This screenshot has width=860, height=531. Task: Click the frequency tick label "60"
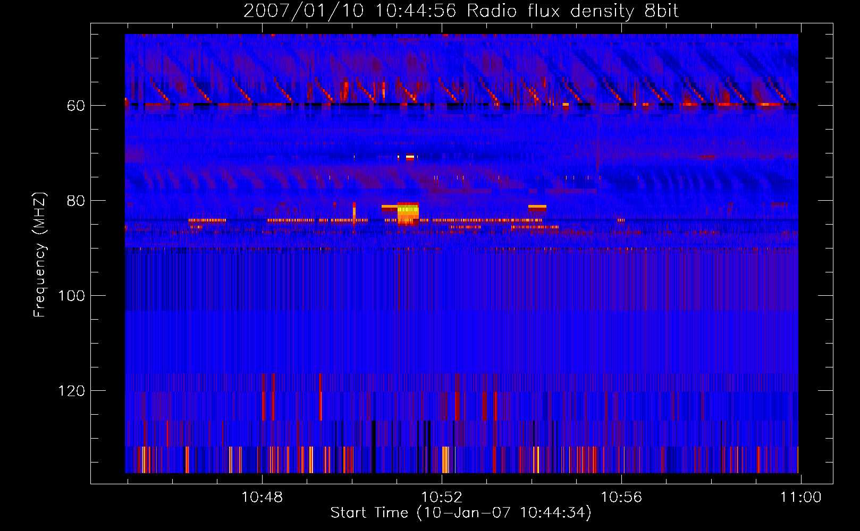pyautogui.click(x=76, y=106)
